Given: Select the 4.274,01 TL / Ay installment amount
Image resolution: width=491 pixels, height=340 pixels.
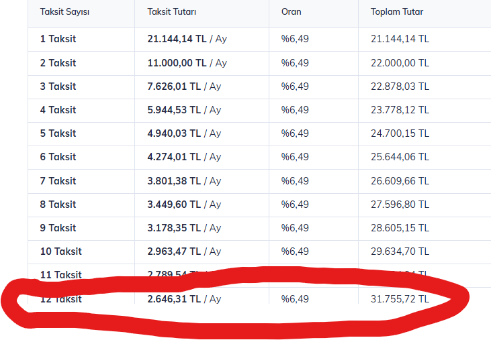Looking at the screenshot, I should tap(184, 157).
